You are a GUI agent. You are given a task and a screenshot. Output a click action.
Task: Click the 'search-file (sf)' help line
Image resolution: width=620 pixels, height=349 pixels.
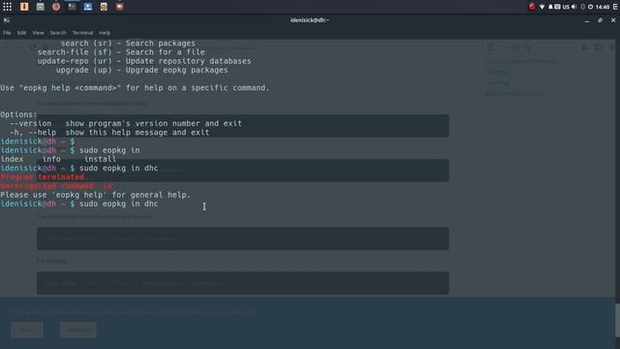pos(121,52)
